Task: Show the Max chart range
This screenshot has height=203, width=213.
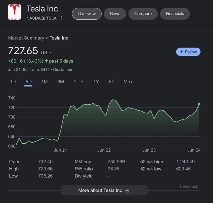Action: click(x=128, y=82)
